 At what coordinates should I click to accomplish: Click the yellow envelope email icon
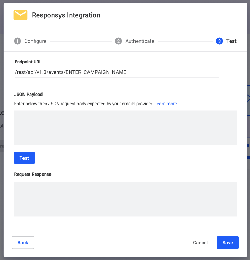pos(20,15)
